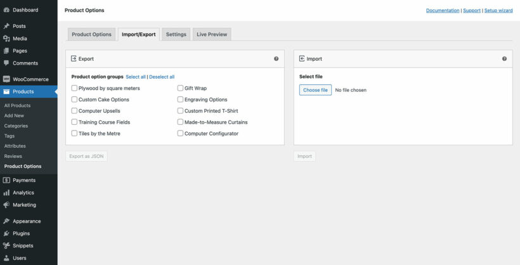The image size is (520, 265).
Task: Click the Analytics bar chart icon
Action: [6, 192]
